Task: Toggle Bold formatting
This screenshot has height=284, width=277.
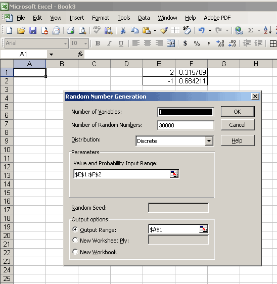Action: 98,43
